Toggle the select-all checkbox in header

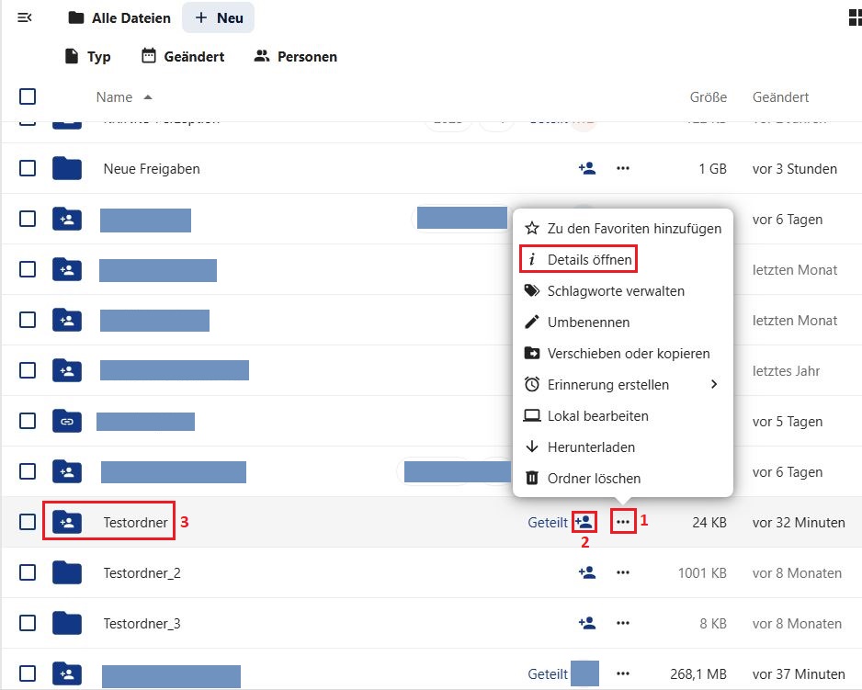[28, 96]
